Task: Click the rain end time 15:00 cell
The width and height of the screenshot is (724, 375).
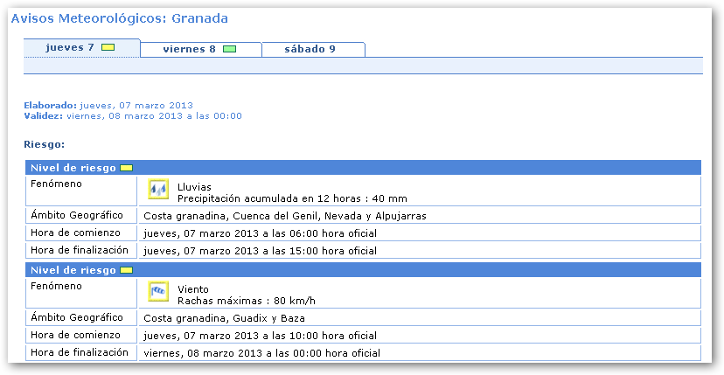Action: click(x=260, y=251)
